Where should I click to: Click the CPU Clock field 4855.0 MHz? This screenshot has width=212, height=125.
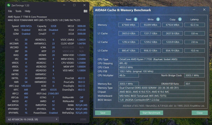pos(161,67)
